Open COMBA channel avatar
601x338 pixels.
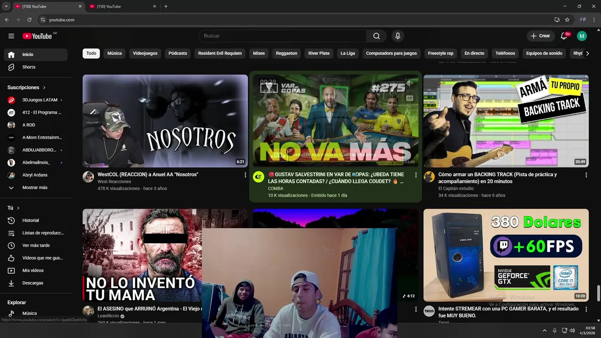259,177
